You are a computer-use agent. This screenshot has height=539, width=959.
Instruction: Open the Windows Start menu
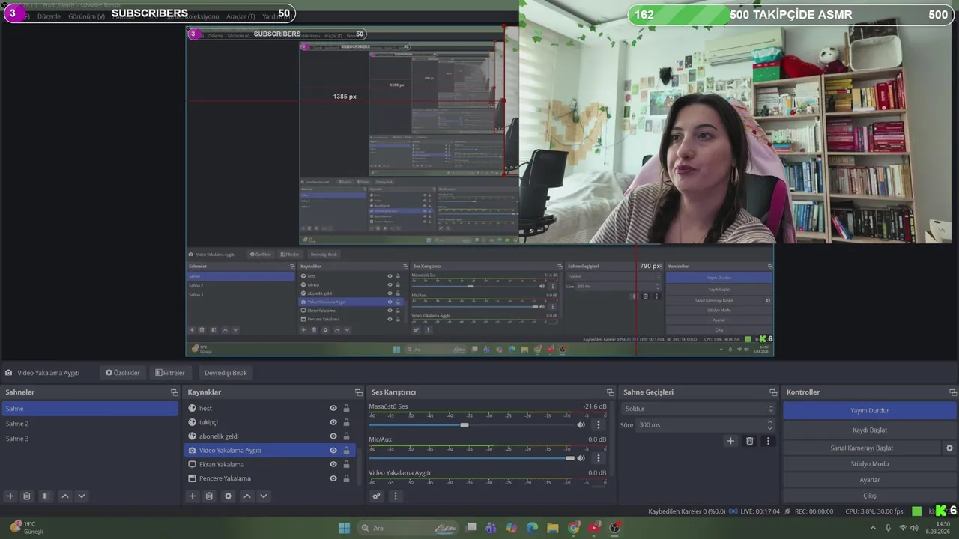pos(344,528)
